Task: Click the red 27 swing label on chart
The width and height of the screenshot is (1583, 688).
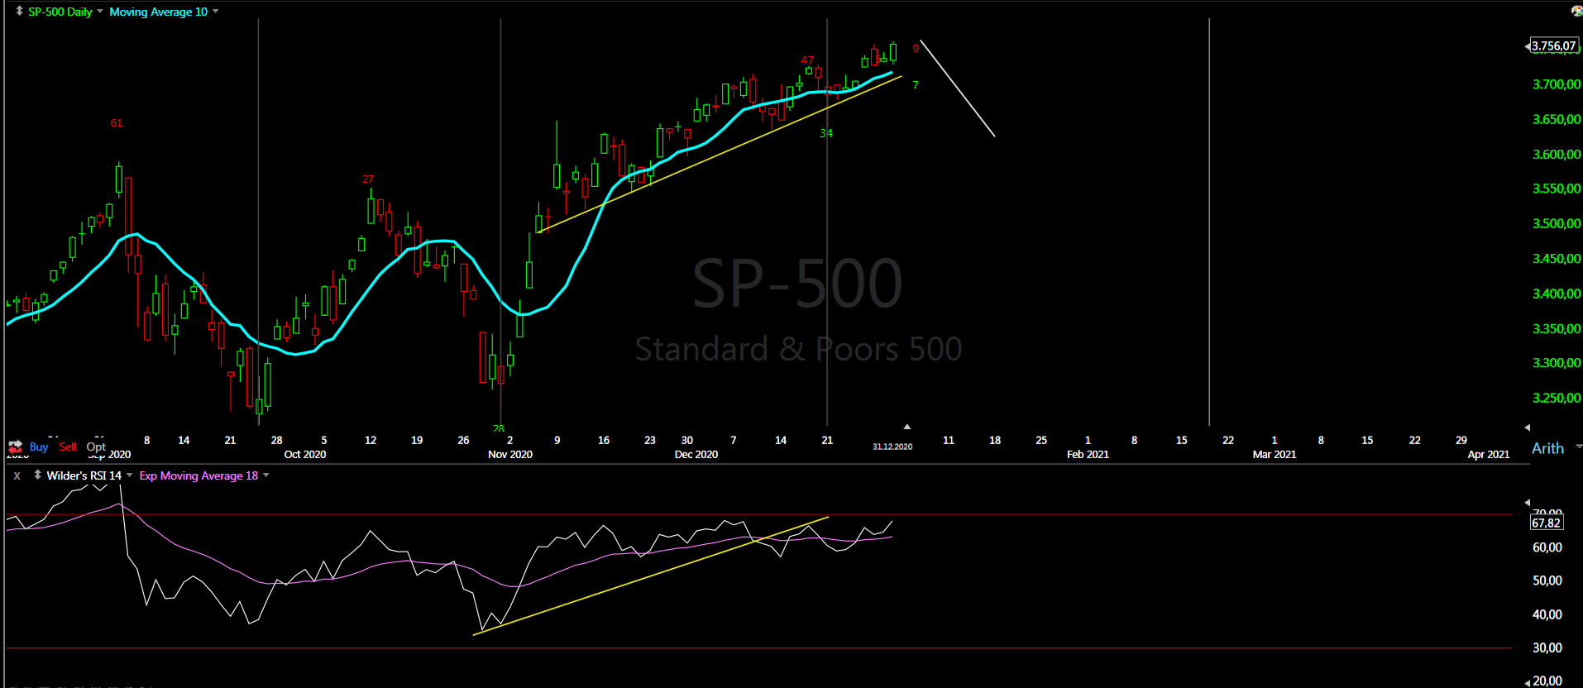Action: pos(368,179)
